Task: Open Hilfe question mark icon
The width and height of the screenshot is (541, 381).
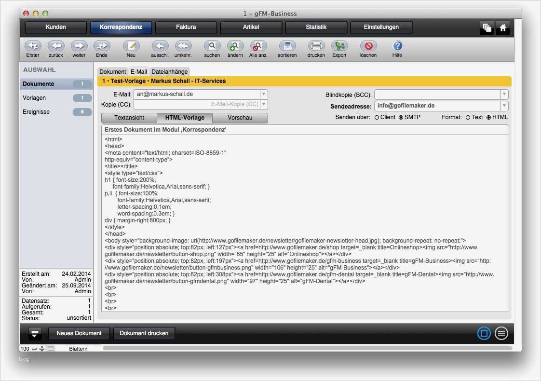Action: click(x=397, y=46)
